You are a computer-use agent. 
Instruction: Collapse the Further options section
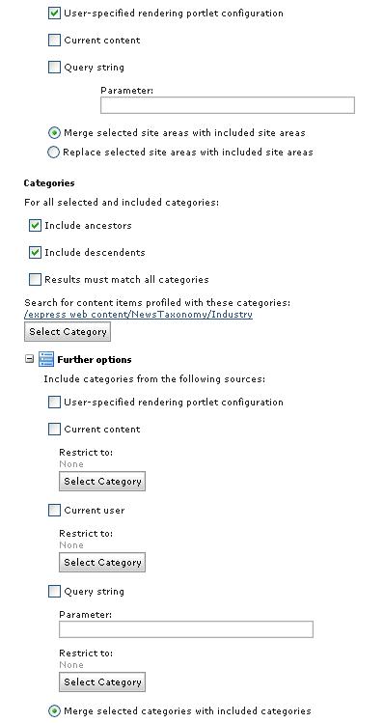(30, 359)
